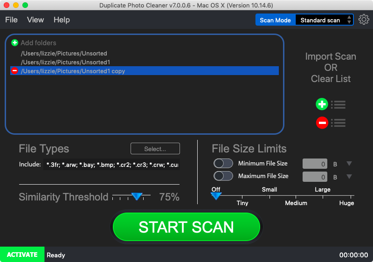The width and height of the screenshot is (373, 262).
Task: Toggle the Minimum File Size switch
Action: point(223,164)
